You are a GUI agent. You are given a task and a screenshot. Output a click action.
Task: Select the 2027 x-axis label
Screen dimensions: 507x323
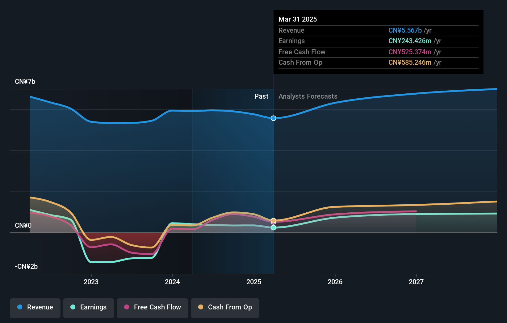pyautogui.click(x=416, y=282)
